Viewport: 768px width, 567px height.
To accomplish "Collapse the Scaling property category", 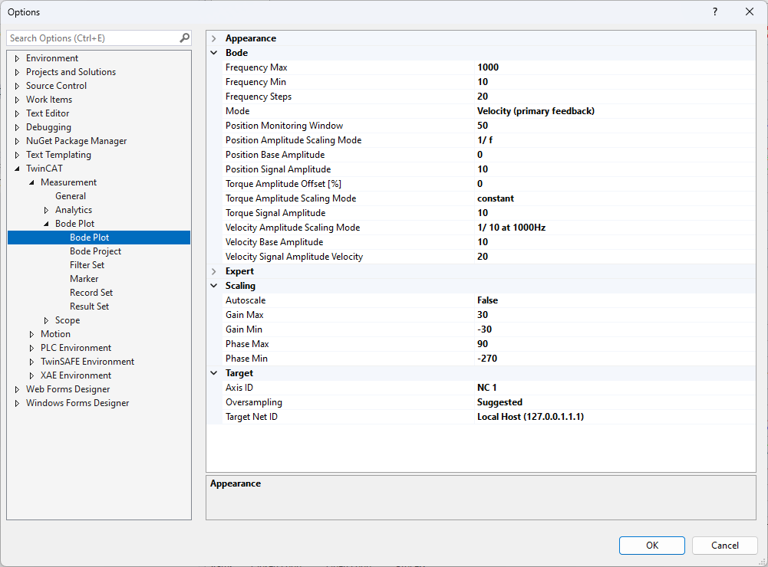I will click(214, 286).
